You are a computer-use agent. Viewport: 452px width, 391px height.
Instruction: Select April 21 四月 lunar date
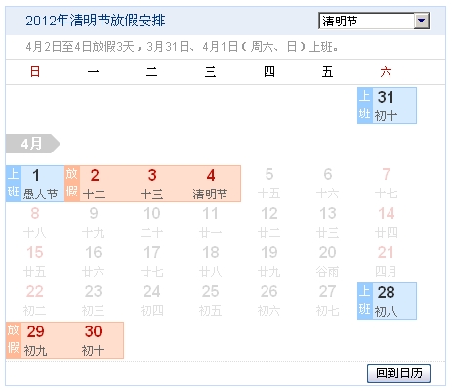tap(387, 262)
